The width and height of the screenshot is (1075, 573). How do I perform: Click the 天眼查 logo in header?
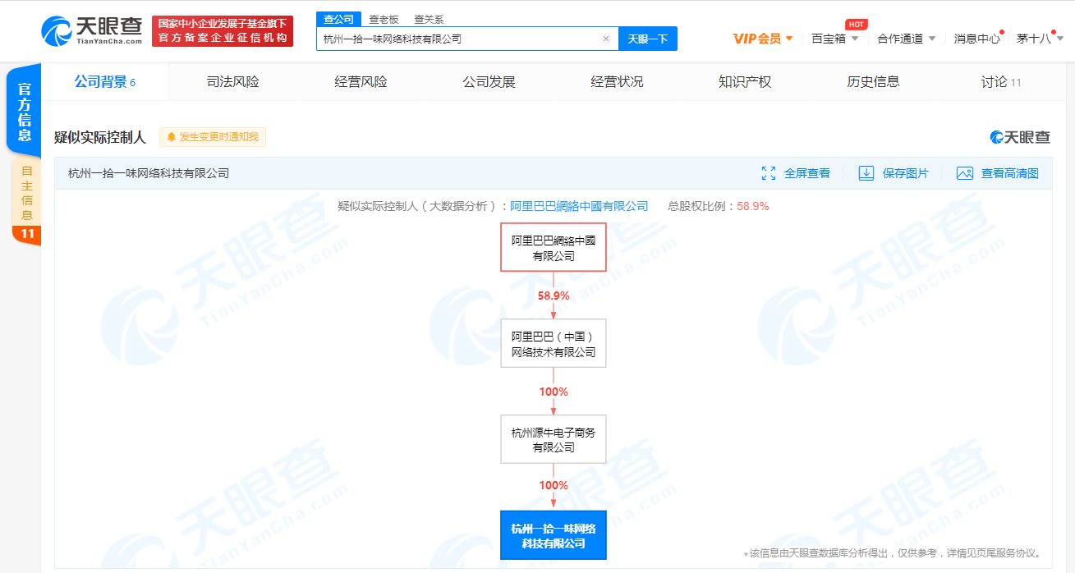[92, 30]
